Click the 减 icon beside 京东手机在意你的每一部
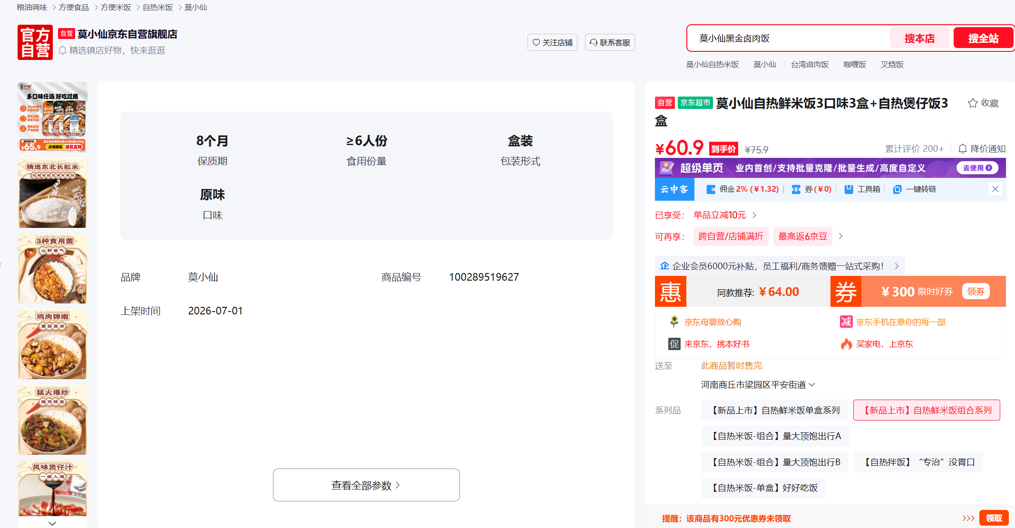This screenshot has width=1015, height=528. 846,322
